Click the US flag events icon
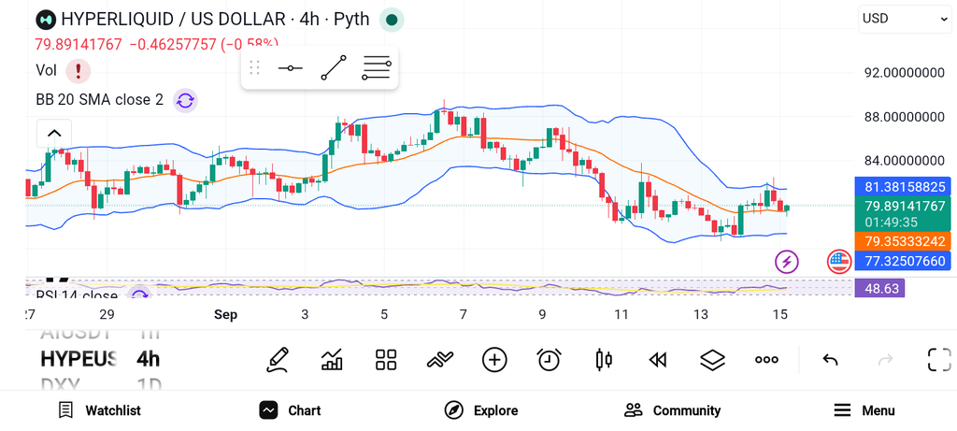 (838, 262)
